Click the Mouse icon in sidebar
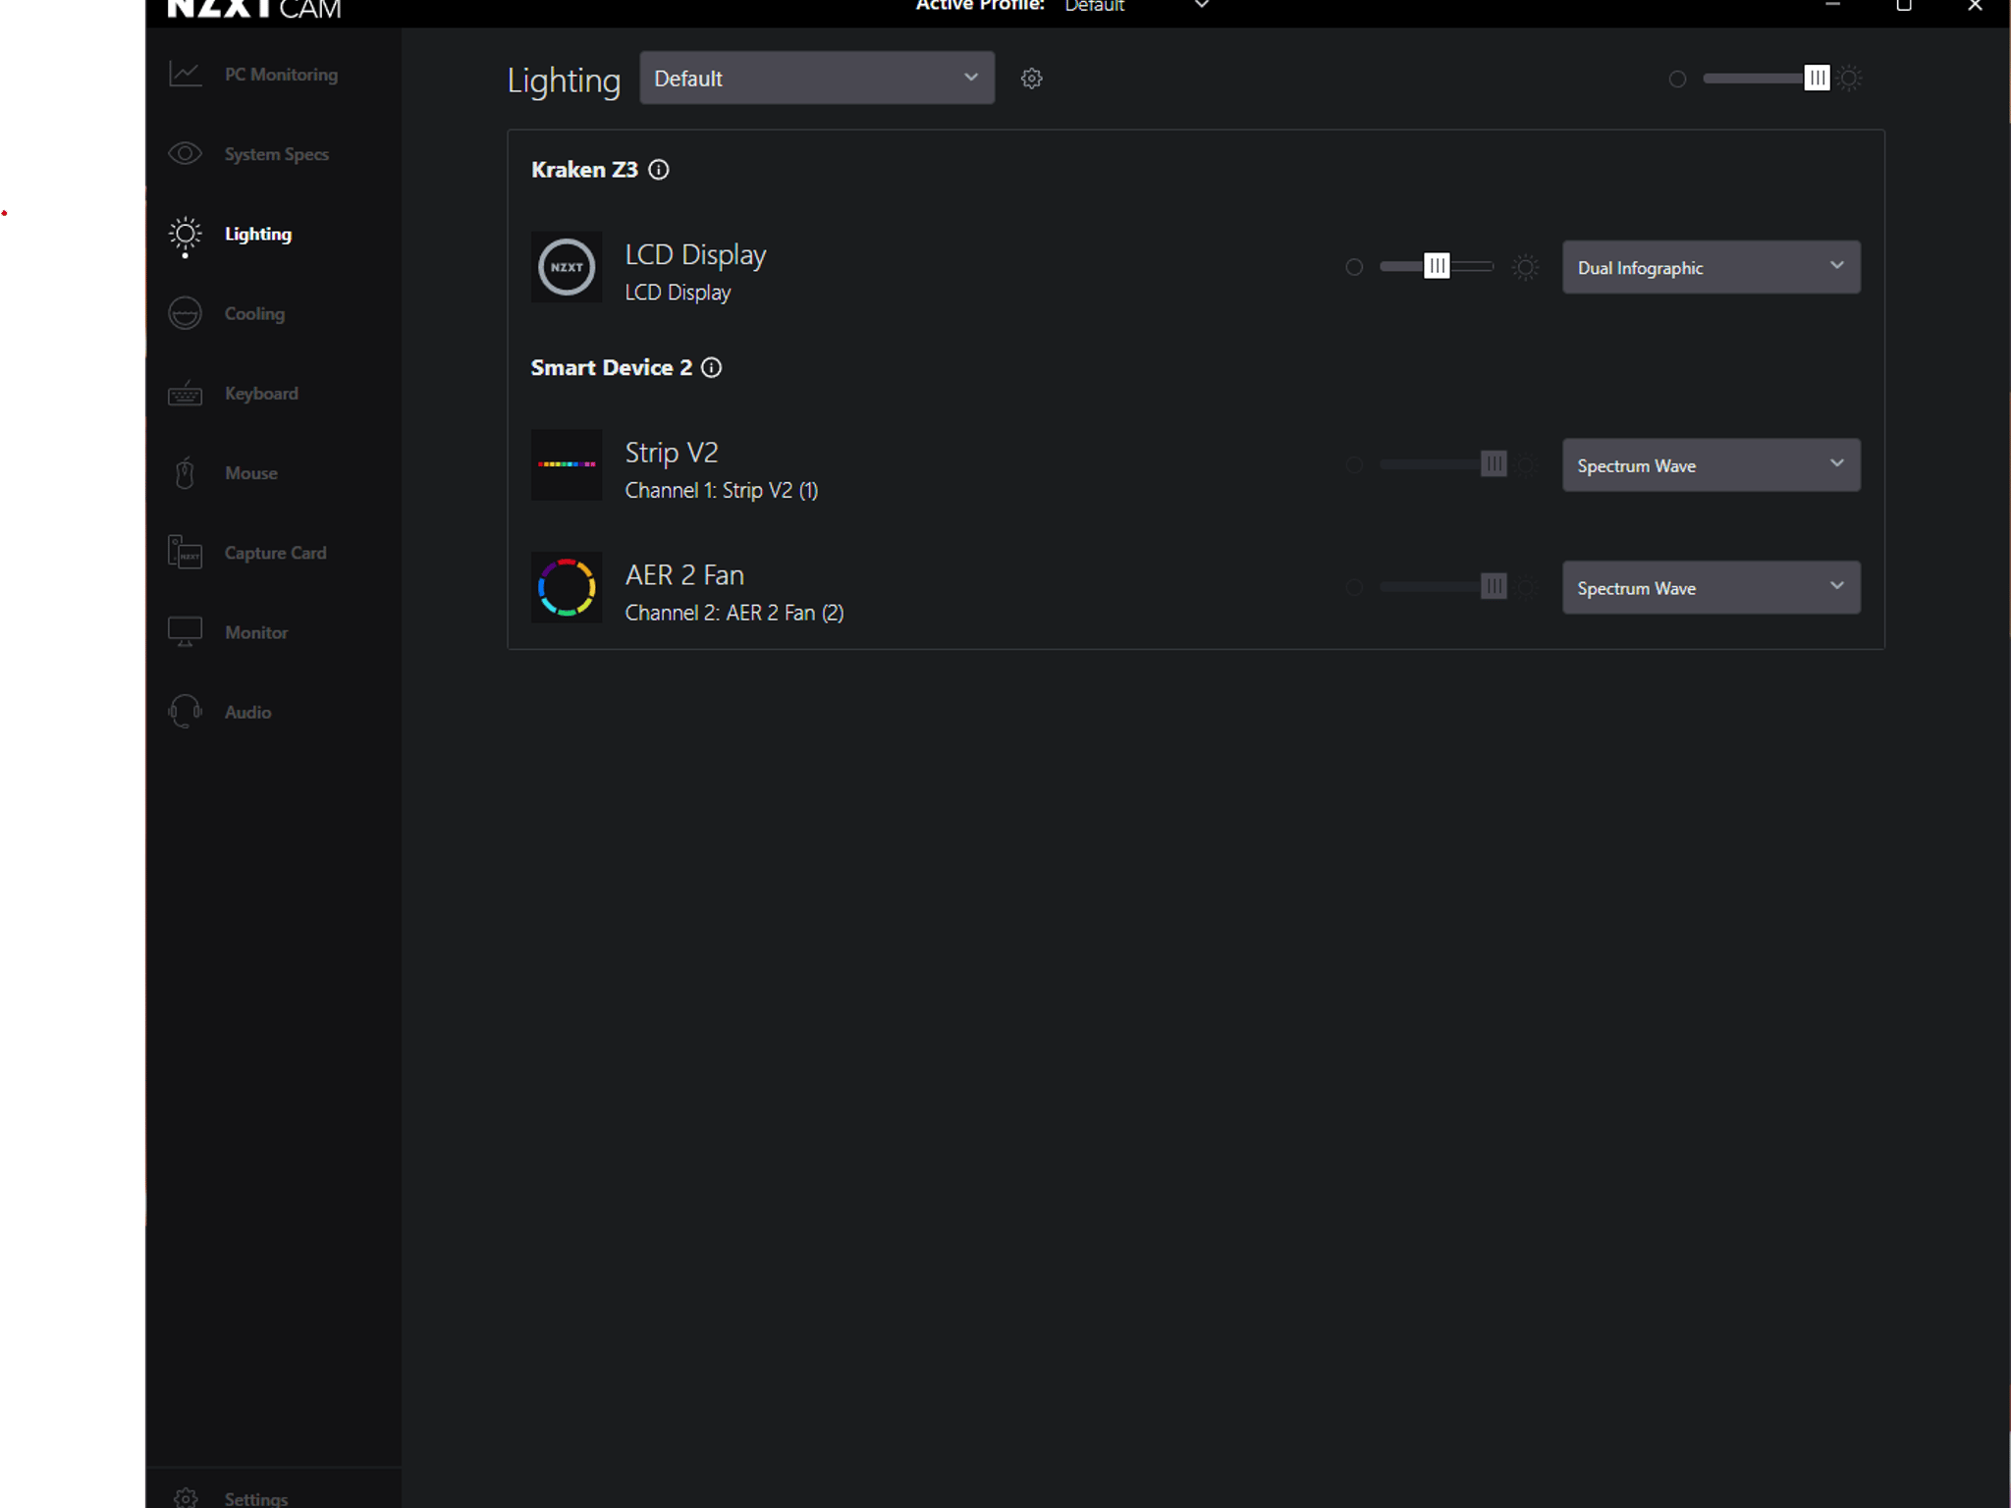 185,473
